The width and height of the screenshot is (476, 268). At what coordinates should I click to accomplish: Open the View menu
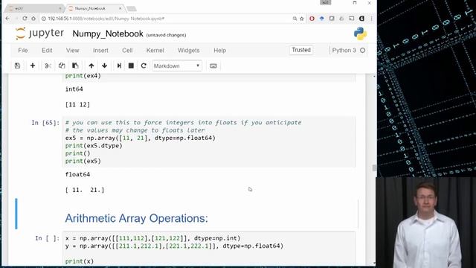pos(73,51)
